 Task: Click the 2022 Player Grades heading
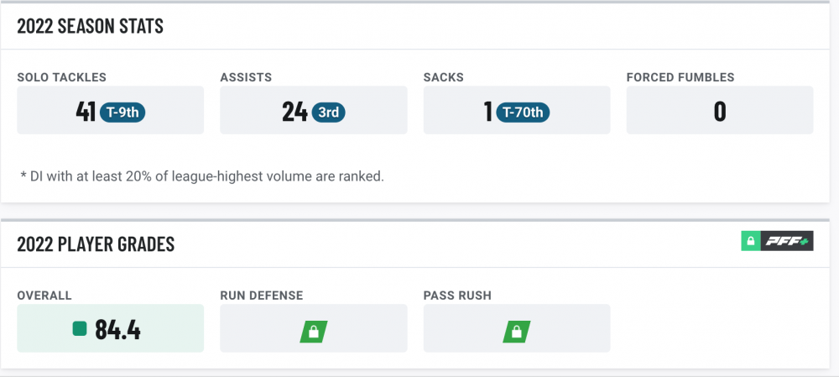[x=96, y=244]
